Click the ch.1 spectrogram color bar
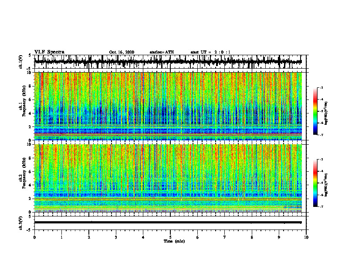The height and width of the screenshot is (266, 345). click(315, 111)
